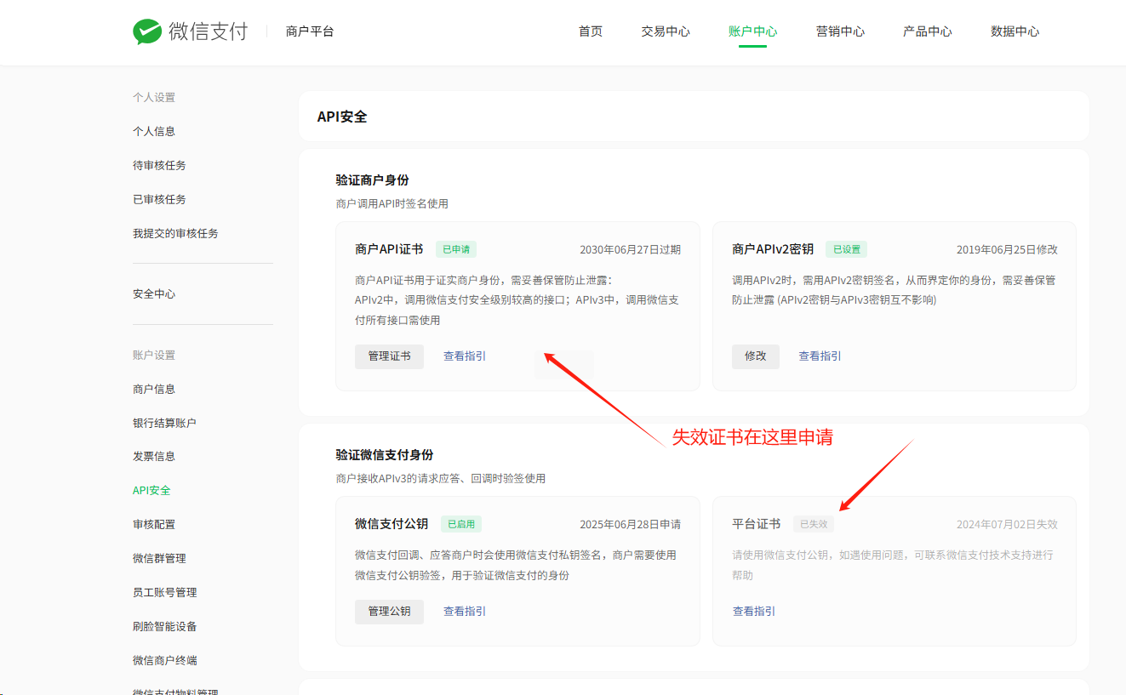This screenshot has width=1126, height=695.
Task: Click the 个人设置 sidebar group label
Action: pos(154,98)
